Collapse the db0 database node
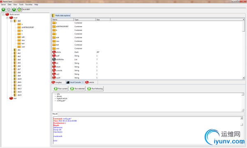This screenshot has width=247, height=148. (12, 21)
